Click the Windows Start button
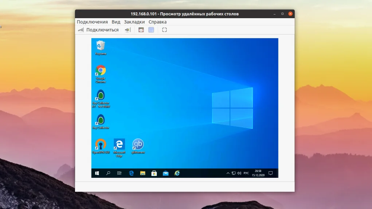Screen dimensions: 372x209 (96, 173)
